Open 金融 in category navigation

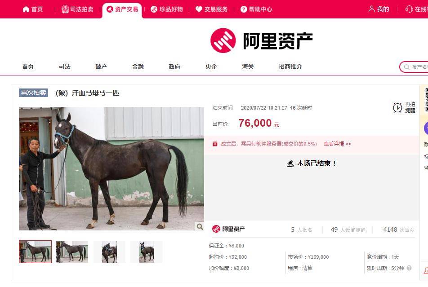click(138, 66)
